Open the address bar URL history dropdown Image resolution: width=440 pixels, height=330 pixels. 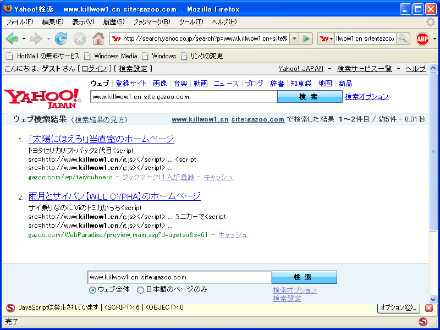(294, 38)
